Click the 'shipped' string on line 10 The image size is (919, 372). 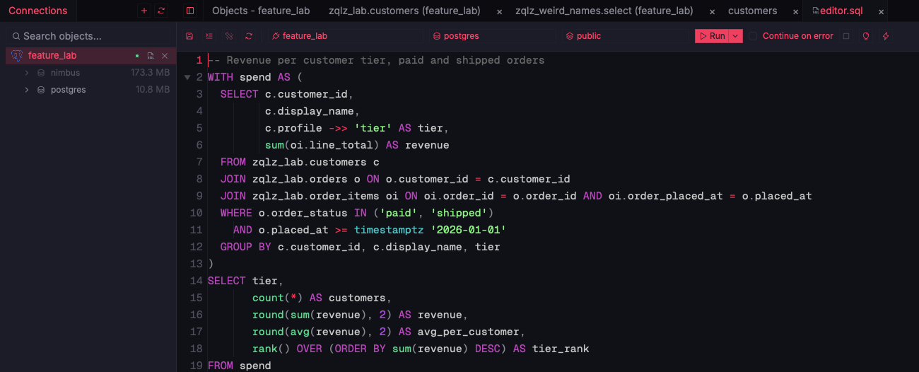(x=459, y=213)
